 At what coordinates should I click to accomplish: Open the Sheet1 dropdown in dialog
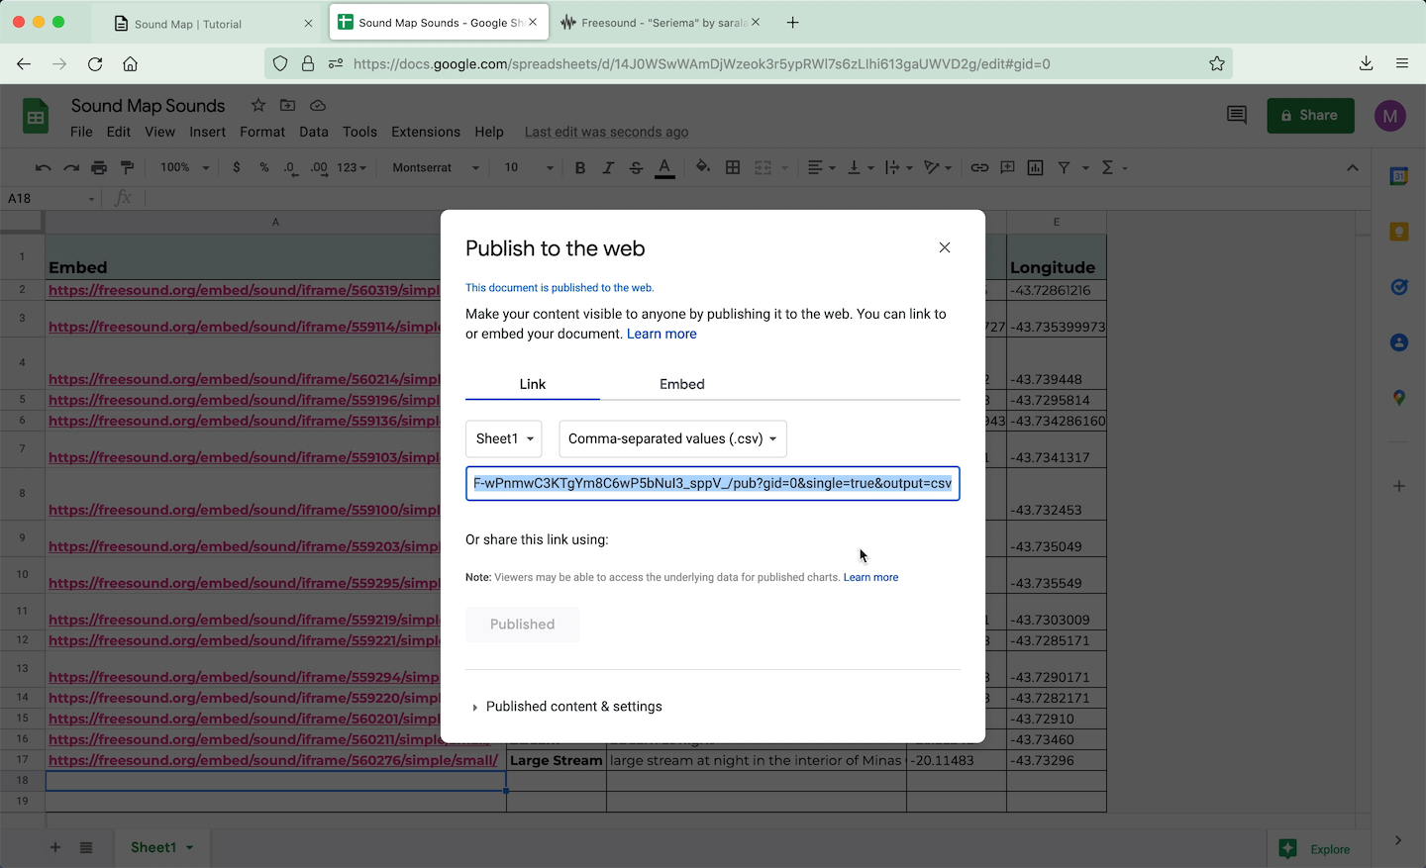click(x=504, y=439)
